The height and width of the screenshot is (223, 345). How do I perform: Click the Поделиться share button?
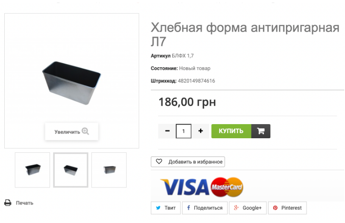tap(205, 208)
